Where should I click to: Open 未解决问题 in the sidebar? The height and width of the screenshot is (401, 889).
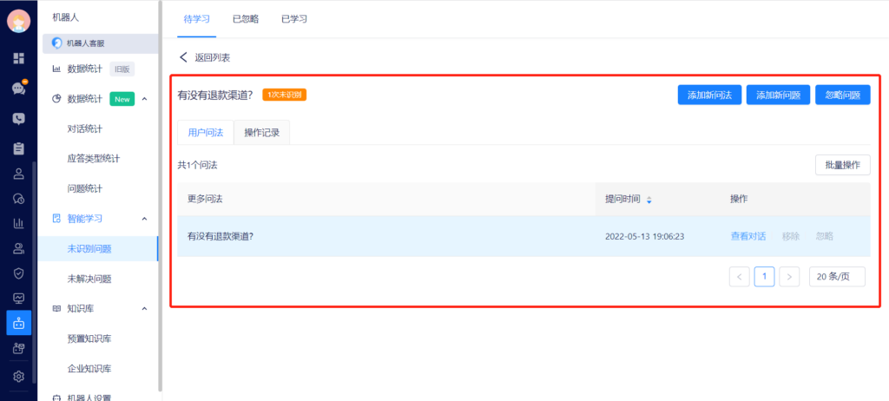pyautogui.click(x=89, y=279)
